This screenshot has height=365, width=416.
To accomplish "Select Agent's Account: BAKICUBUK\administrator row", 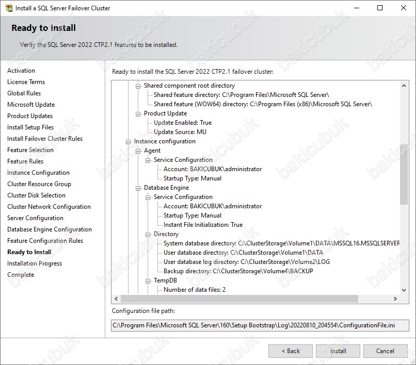I will coord(213,169).
